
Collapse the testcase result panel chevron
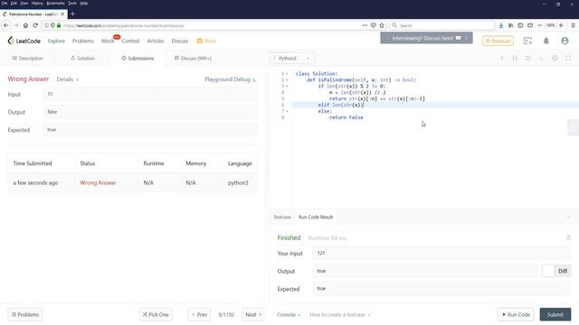[569, 217]
